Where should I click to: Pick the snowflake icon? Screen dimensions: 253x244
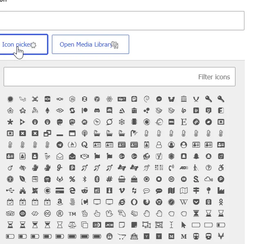[x=122, y=122]
